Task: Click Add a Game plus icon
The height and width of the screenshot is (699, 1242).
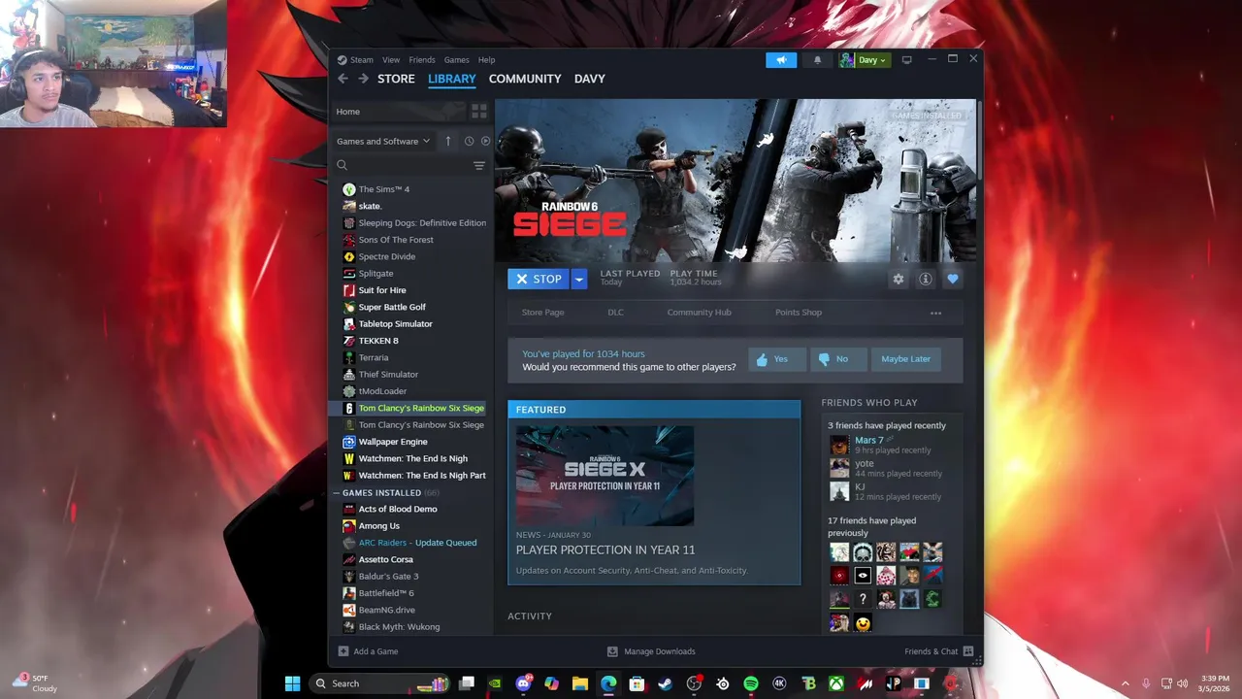Action: point(343,651)
